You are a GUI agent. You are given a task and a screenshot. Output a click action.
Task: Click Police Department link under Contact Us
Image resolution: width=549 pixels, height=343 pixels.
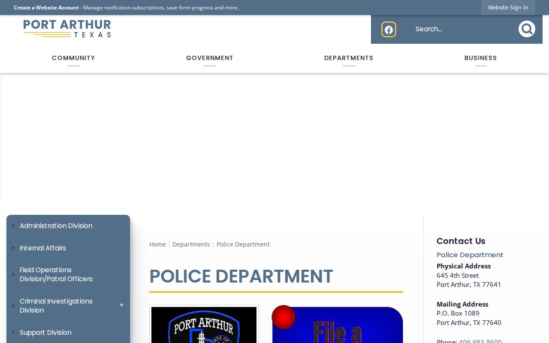pyautogui.click(x=470, y=255)
